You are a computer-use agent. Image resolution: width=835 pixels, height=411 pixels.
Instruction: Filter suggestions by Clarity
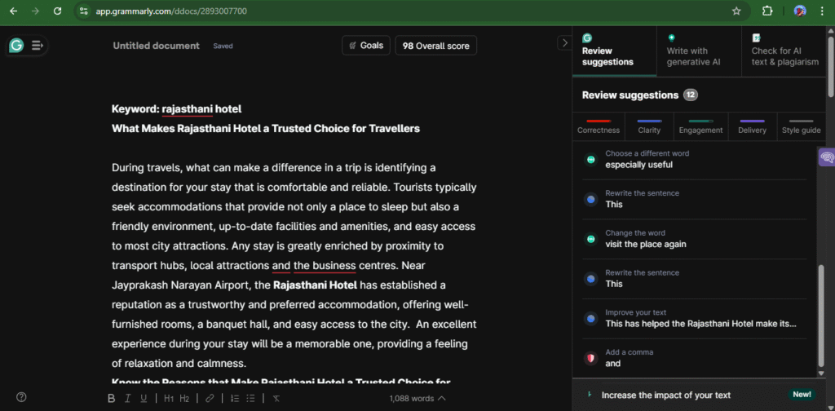pos(649,126)
